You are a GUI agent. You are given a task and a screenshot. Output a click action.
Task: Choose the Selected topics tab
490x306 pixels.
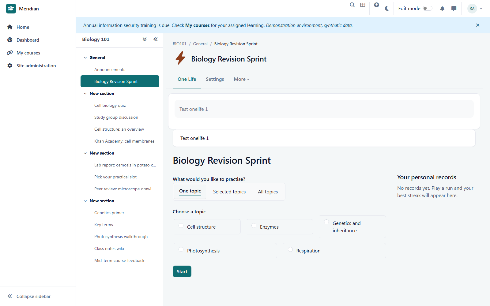pyautogui.click(x=229, y=192)
